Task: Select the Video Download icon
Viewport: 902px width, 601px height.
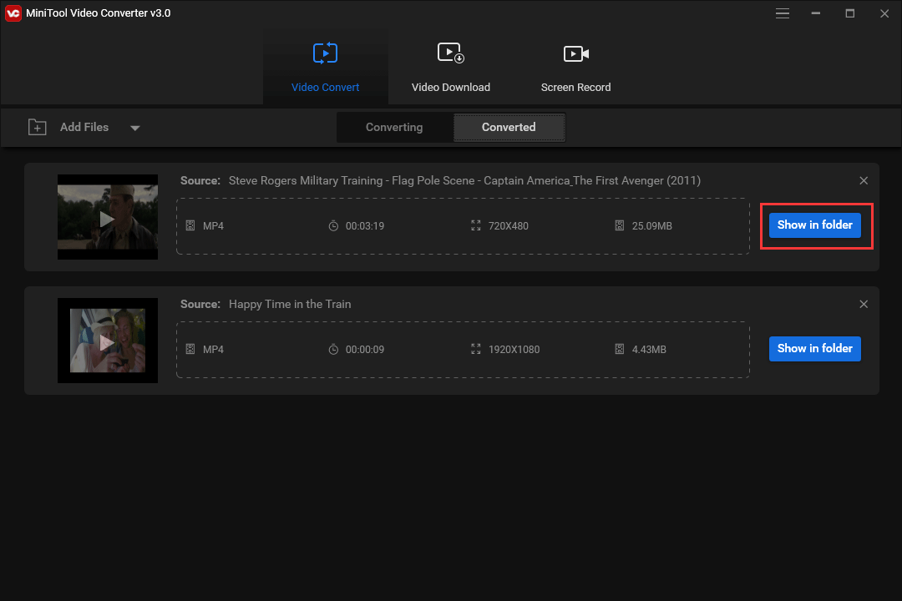Action: click(450, 53)
